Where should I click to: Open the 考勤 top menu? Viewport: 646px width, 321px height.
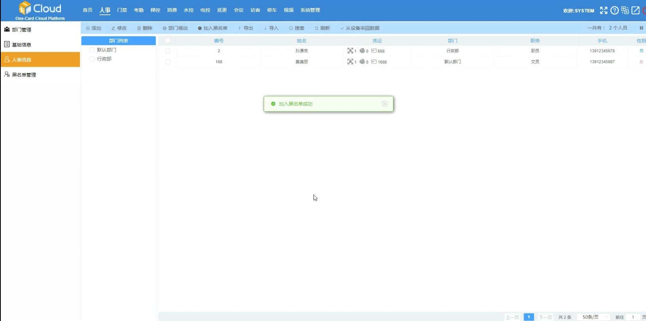pos(139,10)
